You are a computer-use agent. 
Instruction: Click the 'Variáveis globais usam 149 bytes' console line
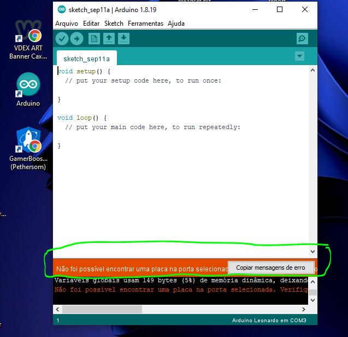181,280
